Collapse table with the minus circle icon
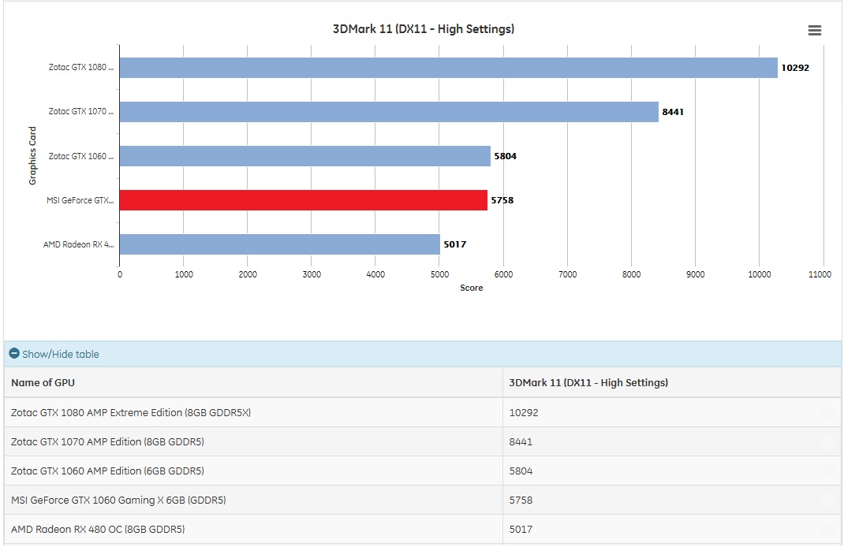844x547 pixels. click(x=14, y=353)
